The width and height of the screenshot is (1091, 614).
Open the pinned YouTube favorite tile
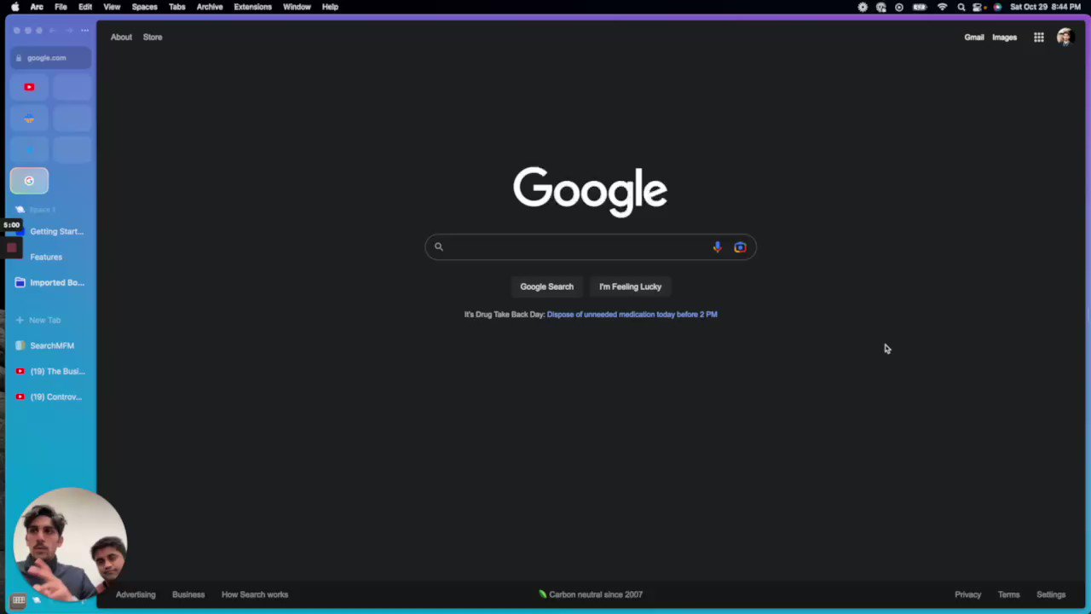pyautogui.click(x=29, y=87)
